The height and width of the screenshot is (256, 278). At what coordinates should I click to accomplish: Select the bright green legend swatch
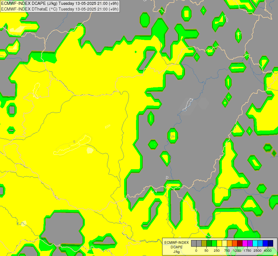214,243
